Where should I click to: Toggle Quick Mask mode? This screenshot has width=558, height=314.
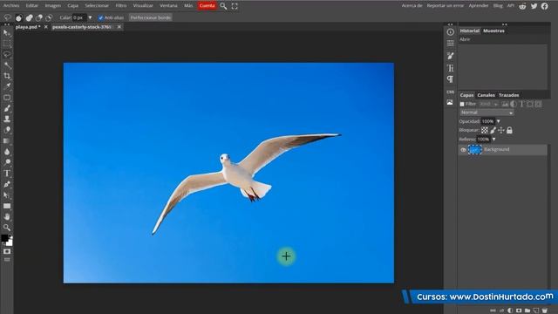click(x=7, y=251)
